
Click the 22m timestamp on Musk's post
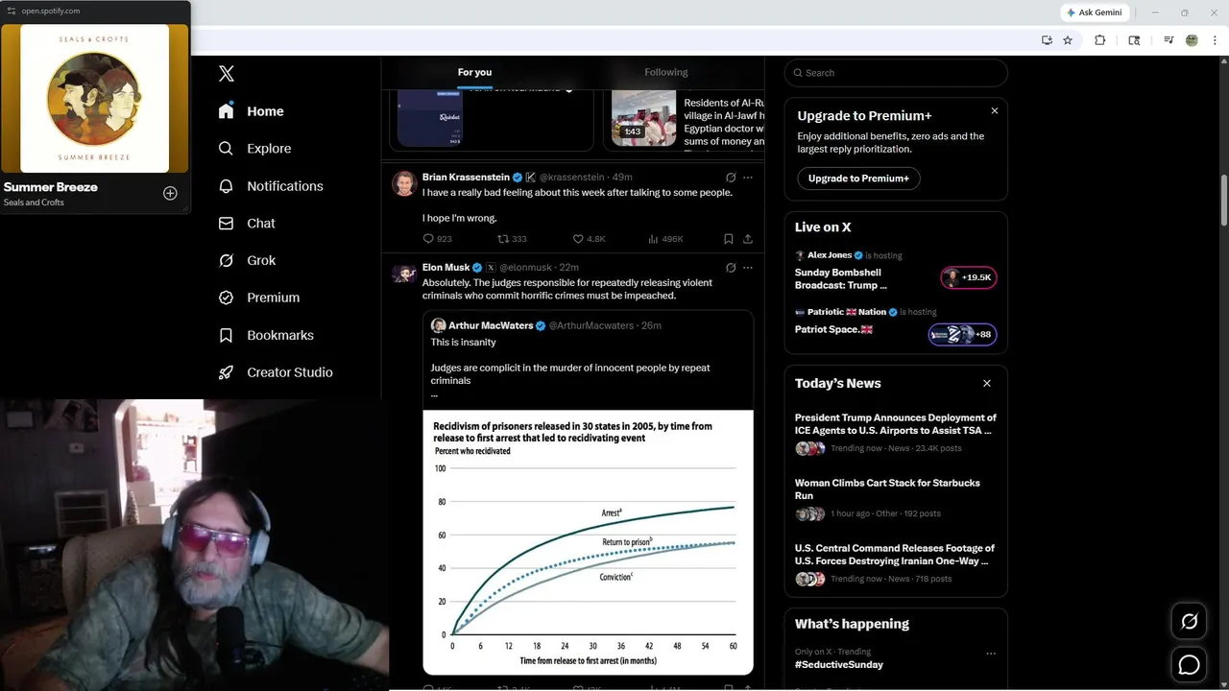[568, 268]
